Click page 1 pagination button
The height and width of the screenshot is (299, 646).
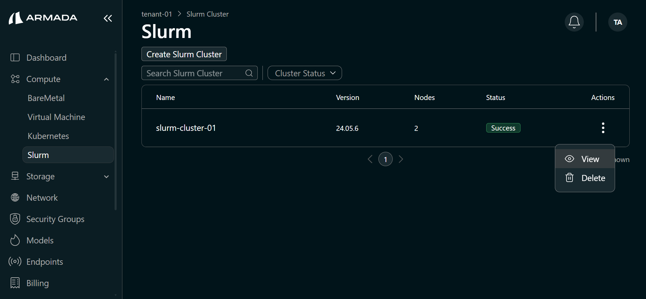pos(386,159)
